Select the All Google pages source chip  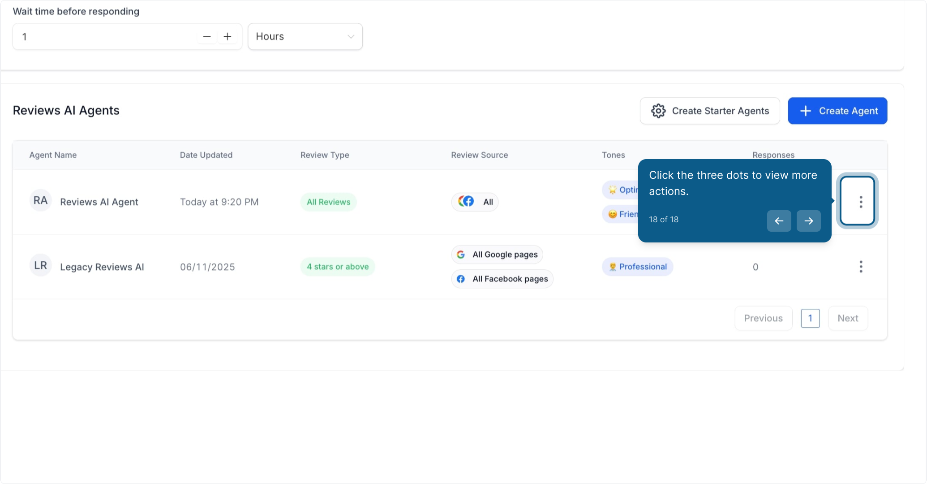coord(497,255)
